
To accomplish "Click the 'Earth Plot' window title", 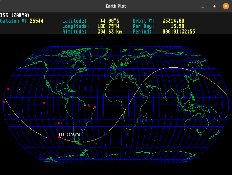I will pyautogui.click(x=116, y=6).
